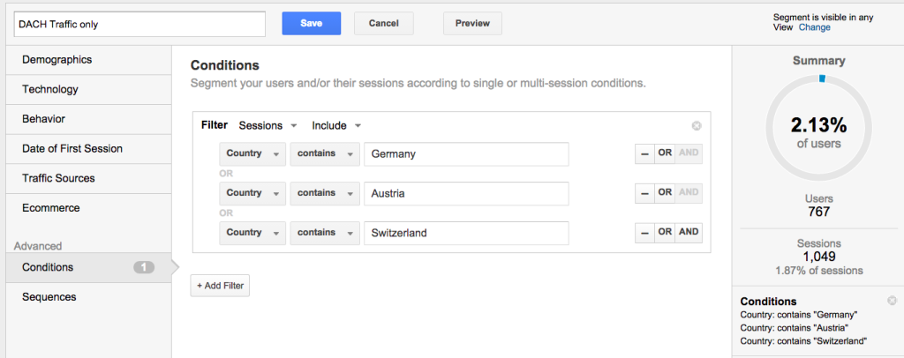Save the segment

[x=312, y=24]
